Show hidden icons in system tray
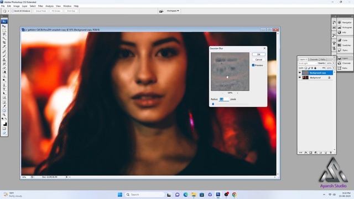 [324, 195]
